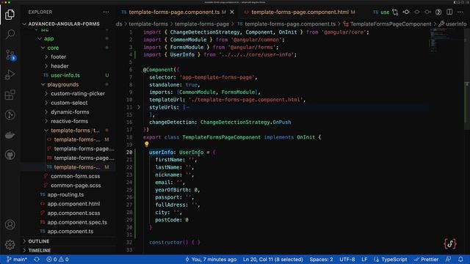Click the Compare Changes git icon in editor toolbar

(395, 12)
